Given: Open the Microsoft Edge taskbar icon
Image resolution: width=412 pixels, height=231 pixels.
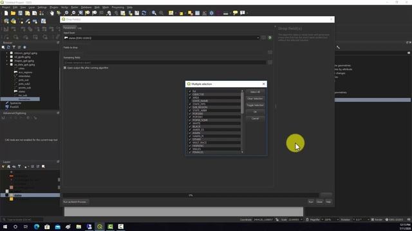Looking at the screenshot, I should (x=37, y=227).
